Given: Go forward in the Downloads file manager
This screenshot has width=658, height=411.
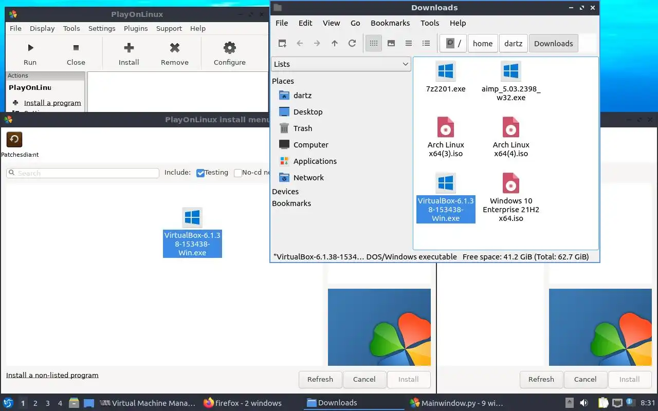Looking at the screenshot, I should point(317,44).
